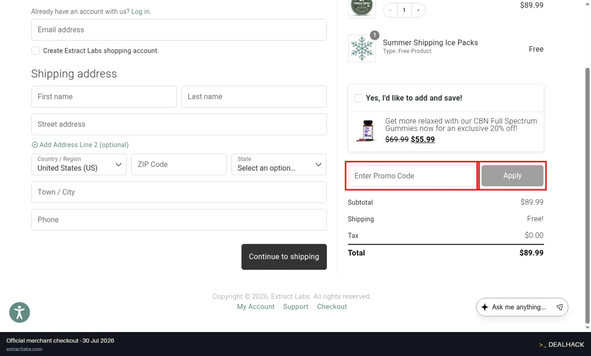Click the Log in link
The image size is (591, 356).
(140, 11)
